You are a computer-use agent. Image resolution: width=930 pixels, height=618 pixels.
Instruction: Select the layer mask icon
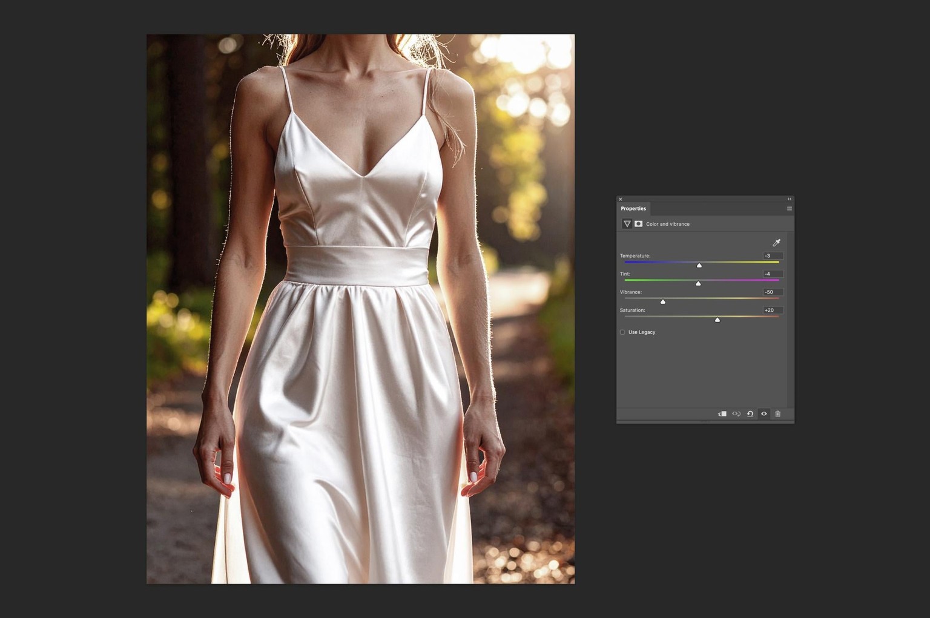(638, 224)
